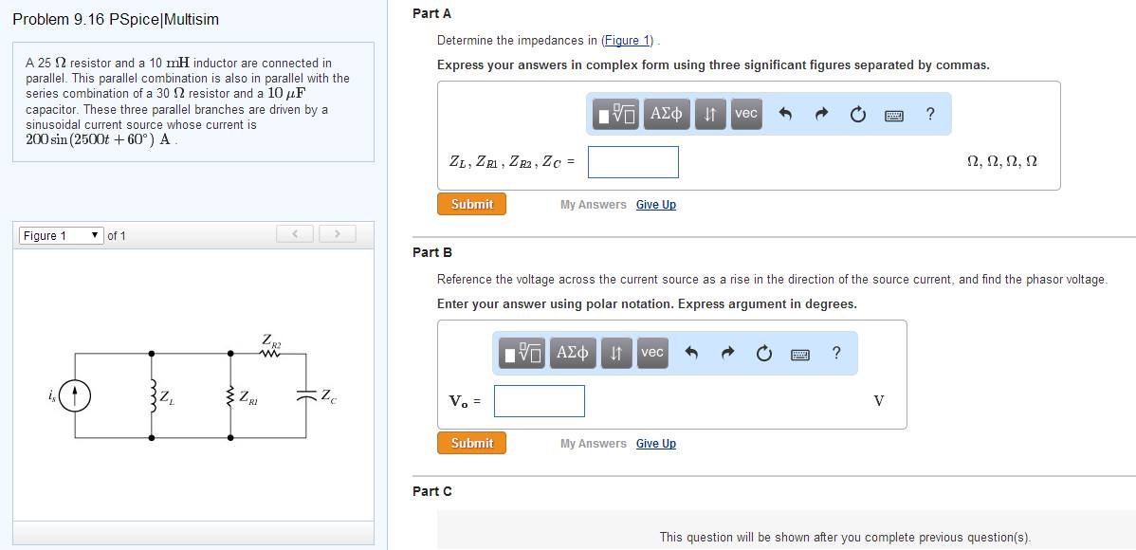Click the vec button in Part A toolbar
The image size is (1136, 550).
pos(746,114)
